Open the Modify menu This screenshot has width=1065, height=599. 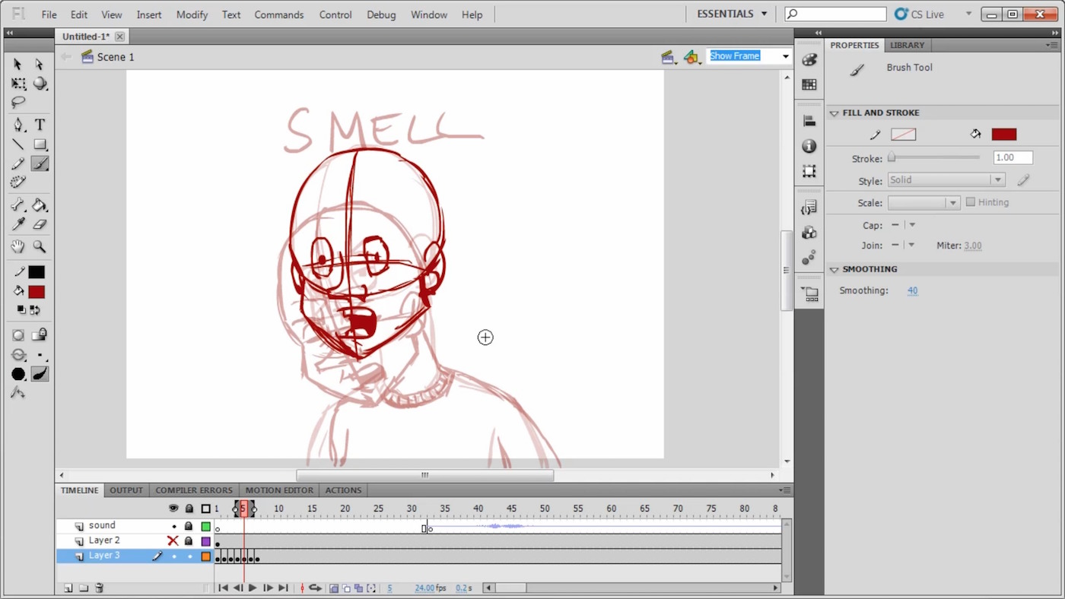pos(192,14)
